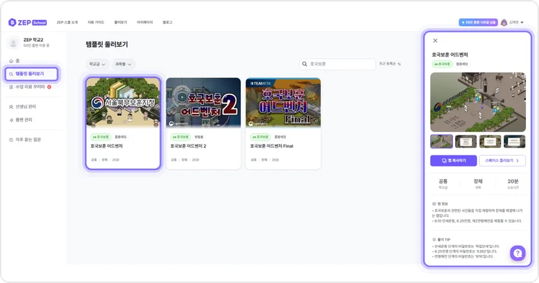Screen dimensions: 539x283
Task: Select the fourth preview thumbnail in the panel
Action: [515, 142]
